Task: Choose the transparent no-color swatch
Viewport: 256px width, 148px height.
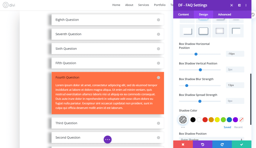Action: coord(241,120)
